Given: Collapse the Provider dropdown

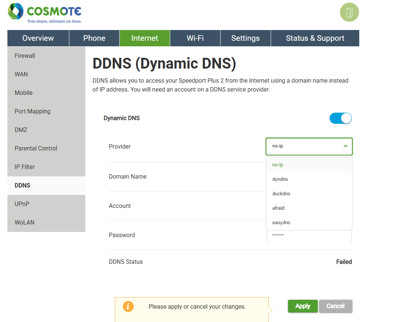Looking at the screenshot, I should [x=309, y=146].
